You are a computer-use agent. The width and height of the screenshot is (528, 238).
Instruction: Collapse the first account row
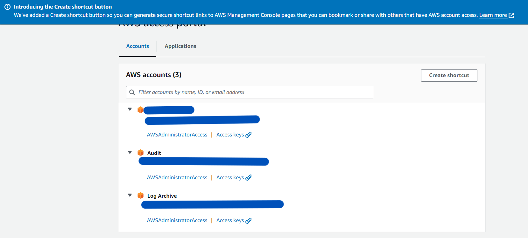130,109
